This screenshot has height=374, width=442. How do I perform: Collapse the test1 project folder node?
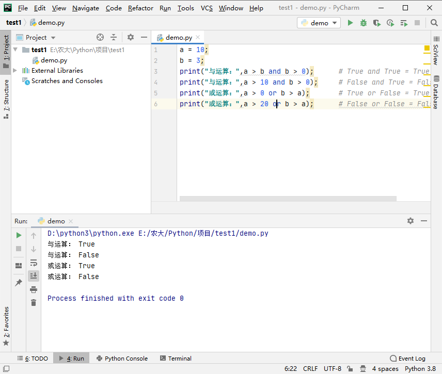(15, 50)
